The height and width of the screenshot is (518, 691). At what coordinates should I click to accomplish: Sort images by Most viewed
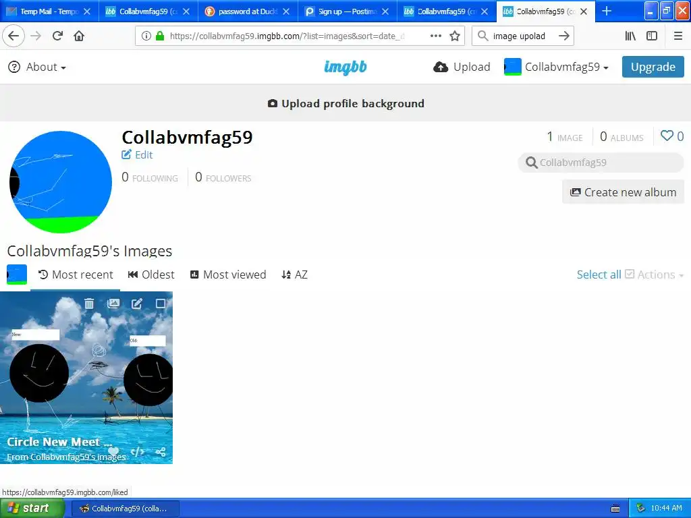coord(228,275)
